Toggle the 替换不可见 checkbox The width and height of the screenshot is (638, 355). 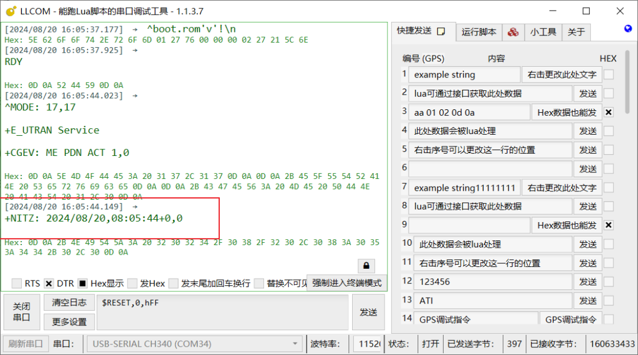point(259,283)
